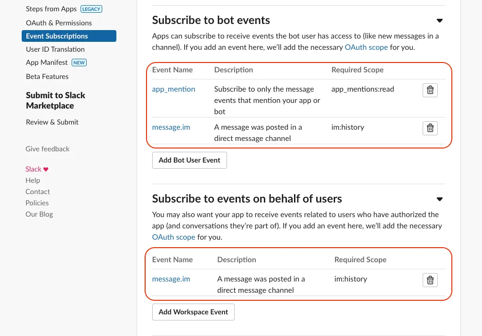This screenshot has width=482, height=336.
Task: Click the Add Bot User Event button
Action: [189, 160]
